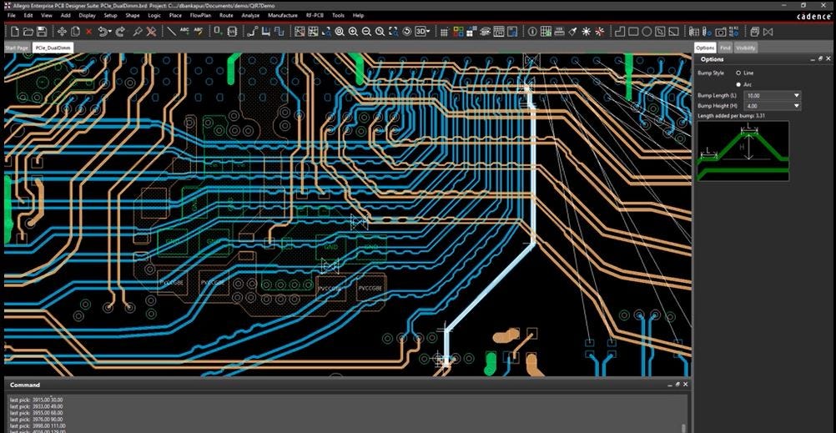Click the Zoom Out magnifier icon
836x433 pixels.
366,32
